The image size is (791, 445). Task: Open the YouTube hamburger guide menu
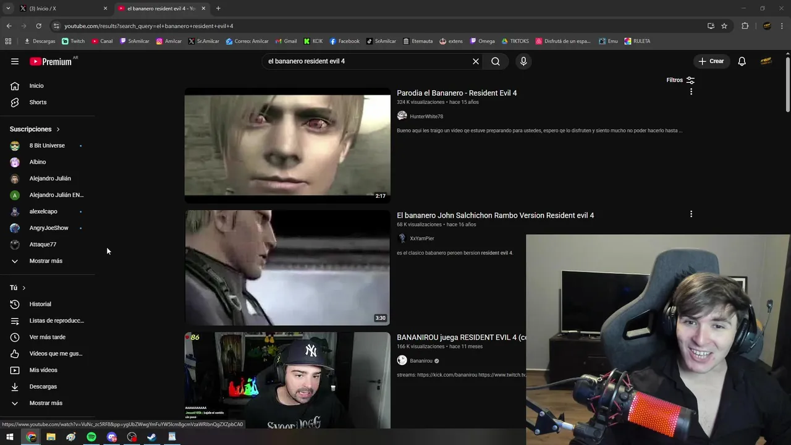pyautogui.click(x=15, y=61)
